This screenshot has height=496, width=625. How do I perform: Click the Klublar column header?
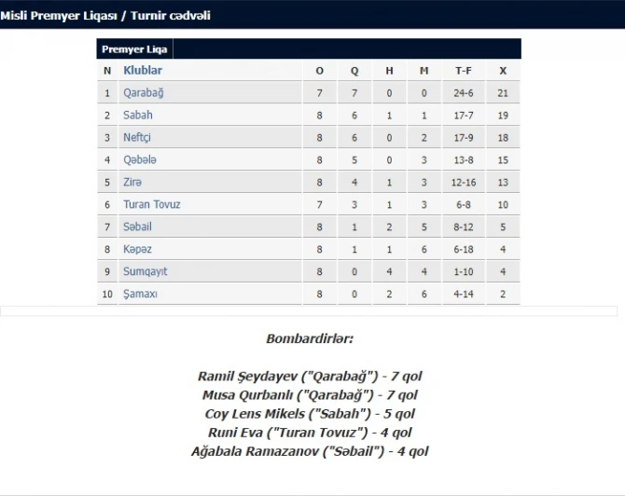[x=143, y=70]
